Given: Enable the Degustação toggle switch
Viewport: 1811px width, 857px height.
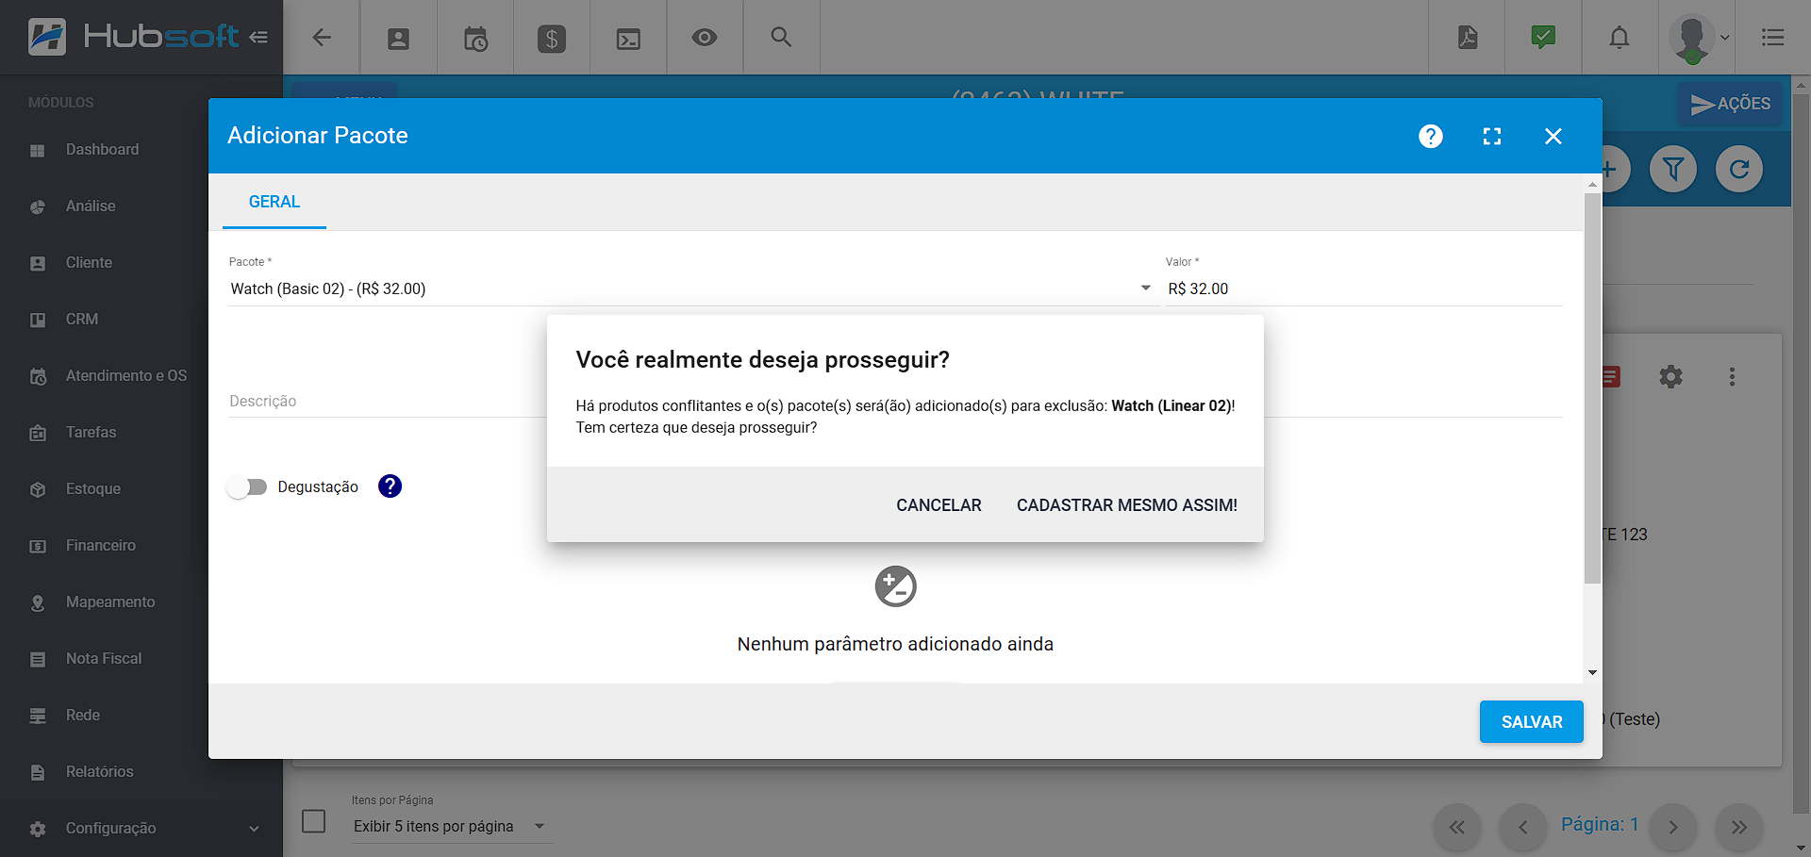Looking at the screenshot, I should (x=248, y=486).
